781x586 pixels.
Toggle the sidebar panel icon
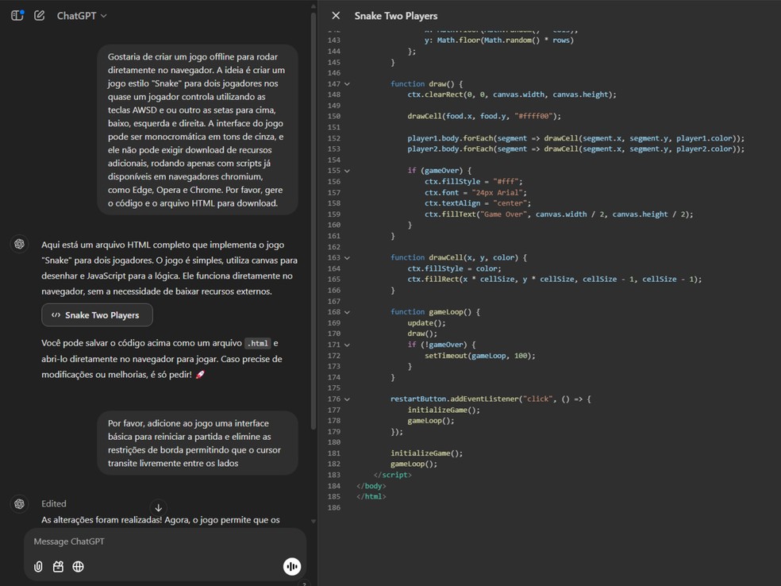click(17, 15)
